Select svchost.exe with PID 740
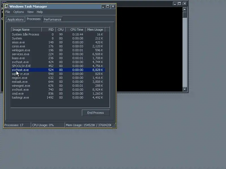 [x=58, y=90]
